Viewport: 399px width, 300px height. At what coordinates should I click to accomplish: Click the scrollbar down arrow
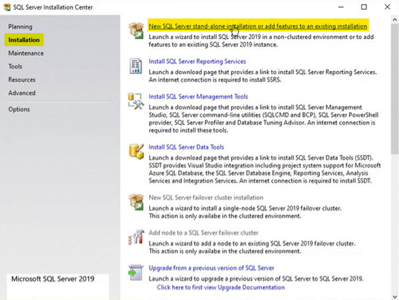395,296
